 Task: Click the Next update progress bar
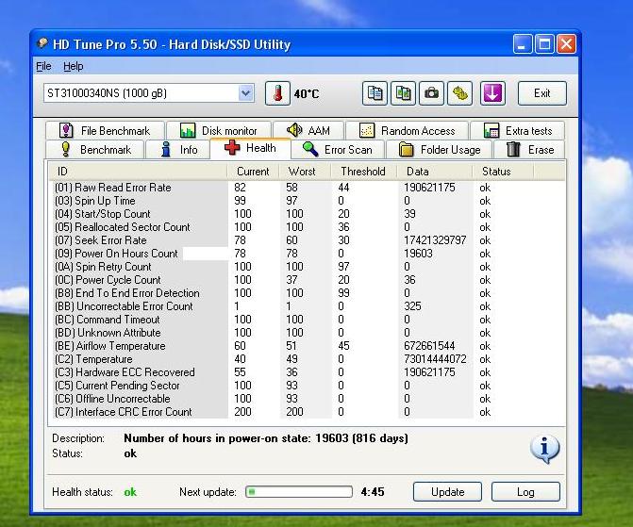(x=299, y=491)
